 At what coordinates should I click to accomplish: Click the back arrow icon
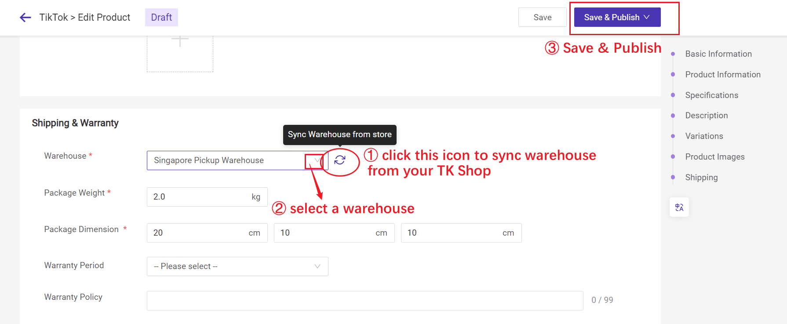click(x=26, y=18)
